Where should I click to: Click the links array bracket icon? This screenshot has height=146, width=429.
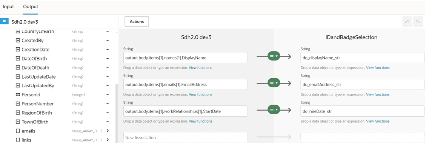coord(18,140)
